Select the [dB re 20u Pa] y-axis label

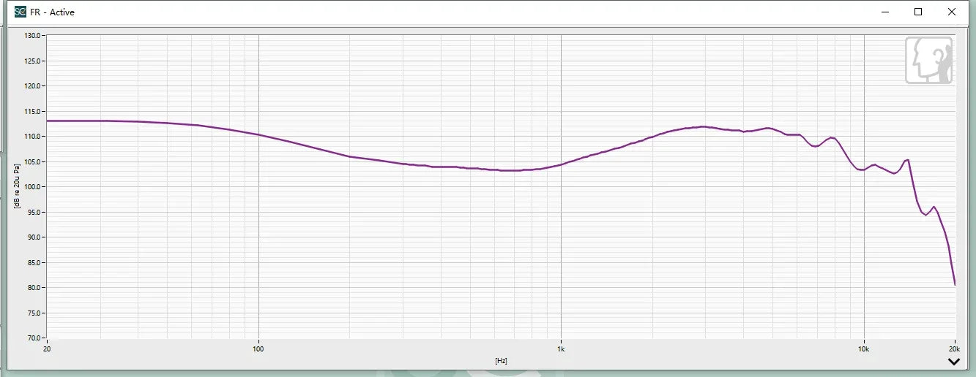coord(15,186)
